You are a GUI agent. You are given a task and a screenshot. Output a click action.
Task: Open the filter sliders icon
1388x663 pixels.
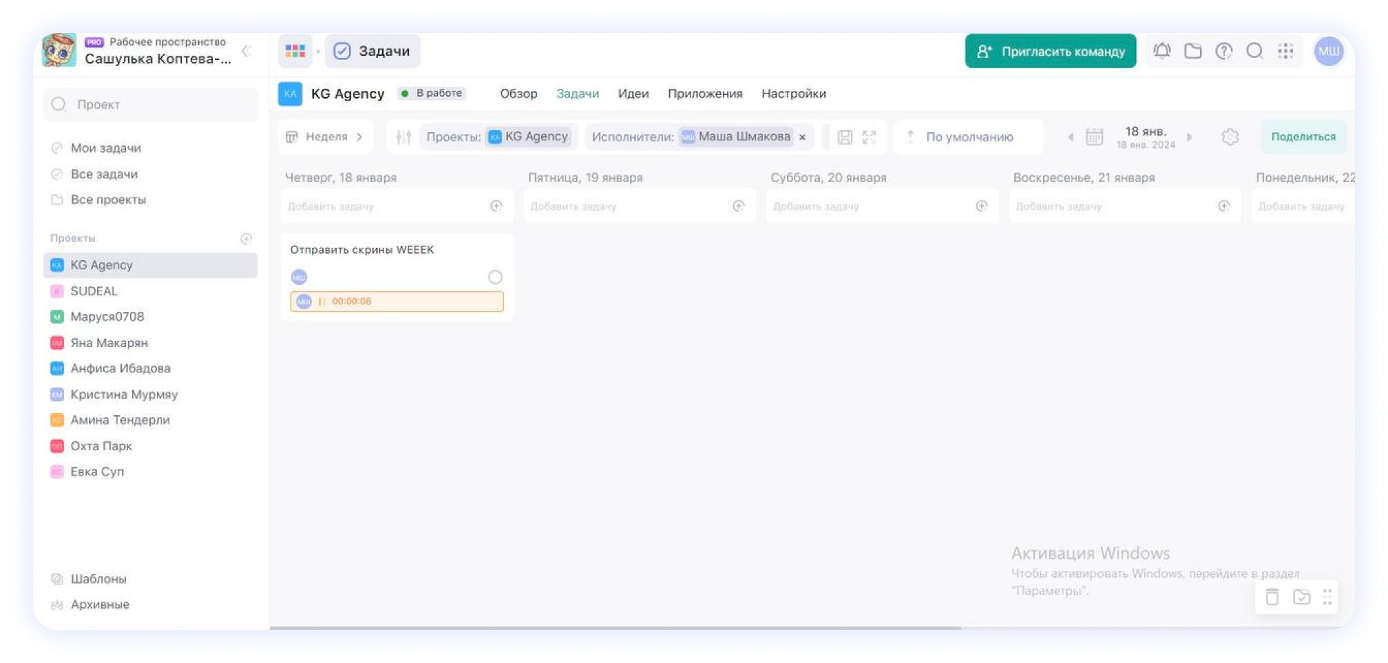[403, 137]
